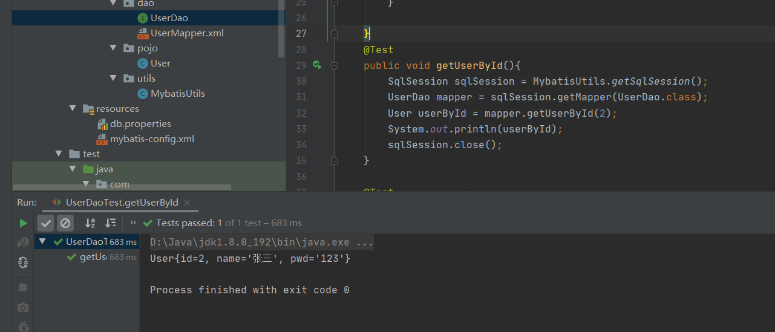Select the UserDaoTest.getUserById run tab

tap(121, 203)
